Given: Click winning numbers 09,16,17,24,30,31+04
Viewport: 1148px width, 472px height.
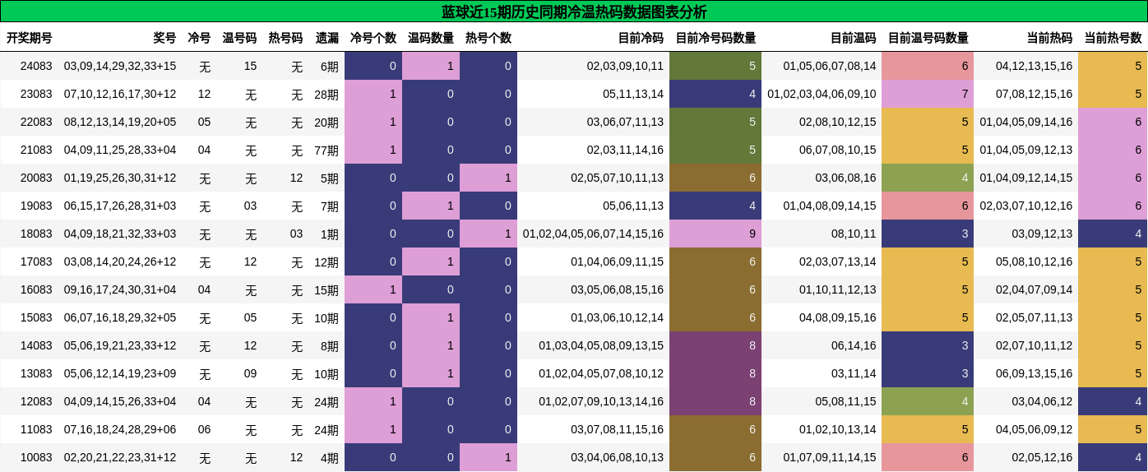Looking at the screenshot, I should tap(120, 289).
